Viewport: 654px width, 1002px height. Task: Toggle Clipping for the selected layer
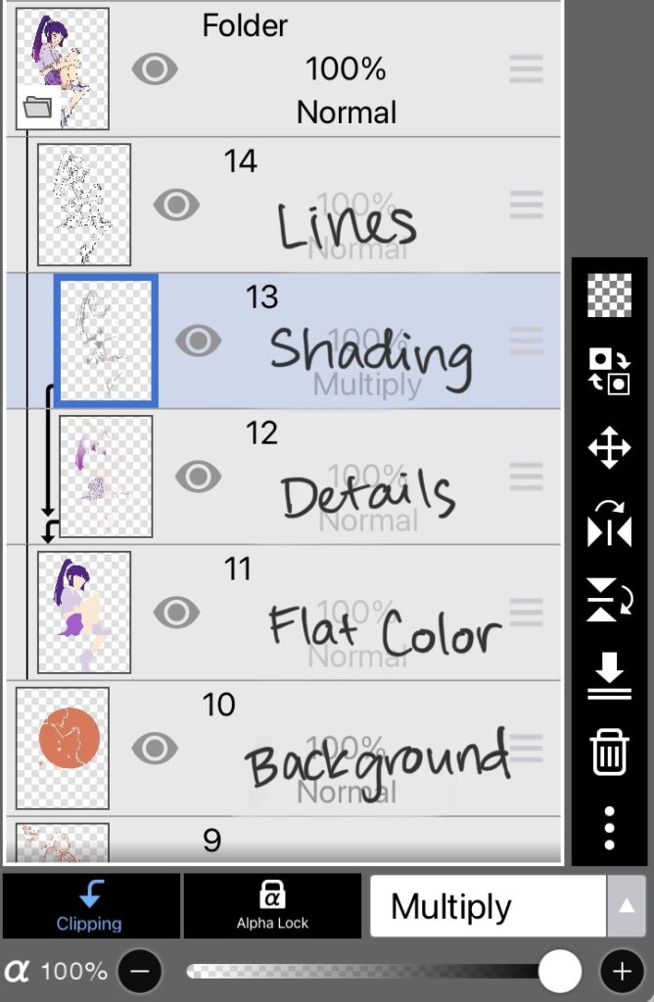[90, 907]
